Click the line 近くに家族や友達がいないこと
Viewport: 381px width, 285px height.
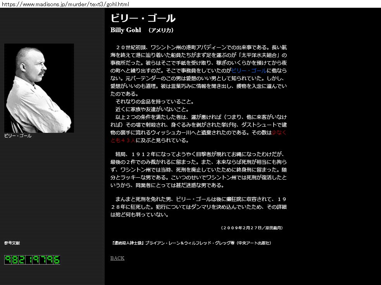point(152,109)
